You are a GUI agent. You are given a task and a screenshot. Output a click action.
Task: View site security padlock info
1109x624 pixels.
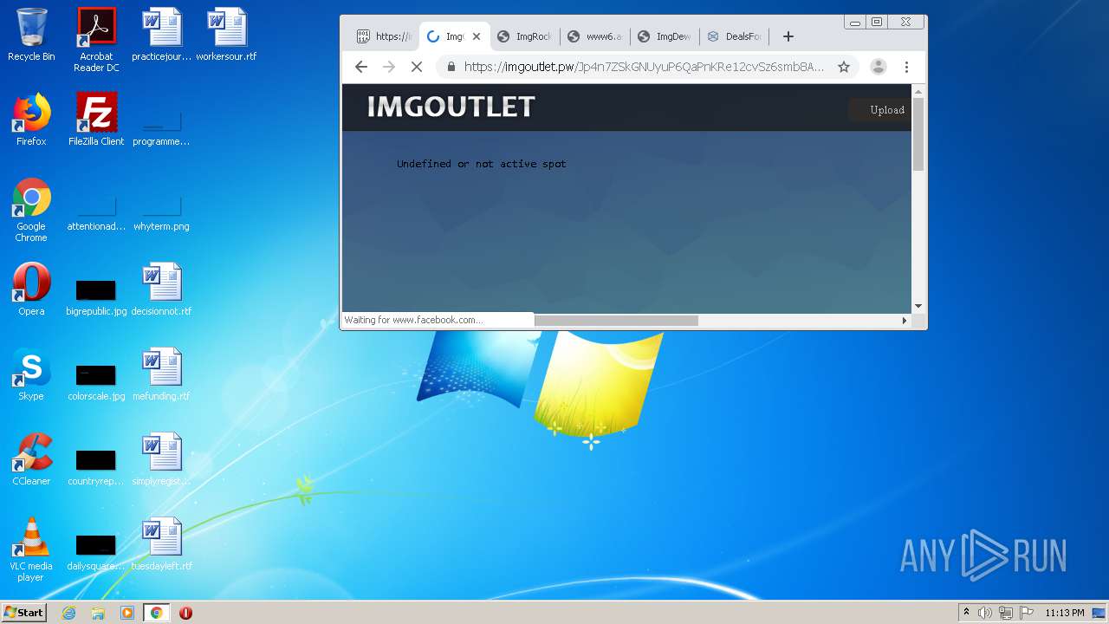[x=451, y=67]
